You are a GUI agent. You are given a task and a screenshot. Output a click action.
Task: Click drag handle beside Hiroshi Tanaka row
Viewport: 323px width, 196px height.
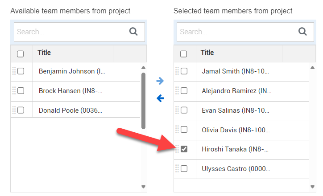pos(177,149)
